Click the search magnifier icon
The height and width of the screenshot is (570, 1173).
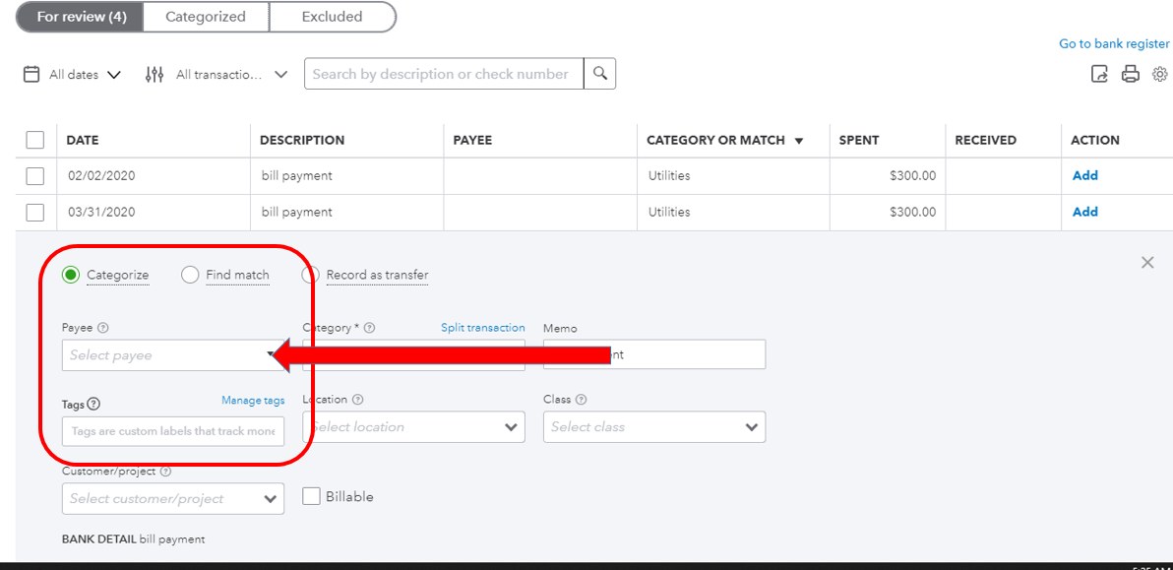(599, 74)
